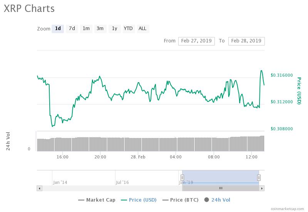The height and width of the screenshot is (212, 308).
Task: Choose the 1y zoom option
Action: [114, 29]
